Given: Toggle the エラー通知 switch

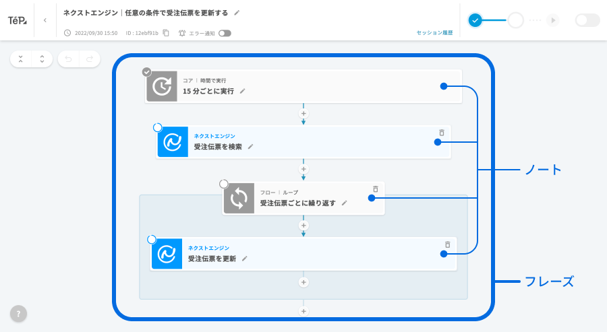Looking at the screenshot, I should click(x=225, y=33).
